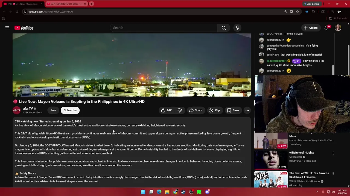350x196 pixels.
Task: Click the video title text
Action: point(82,102)
